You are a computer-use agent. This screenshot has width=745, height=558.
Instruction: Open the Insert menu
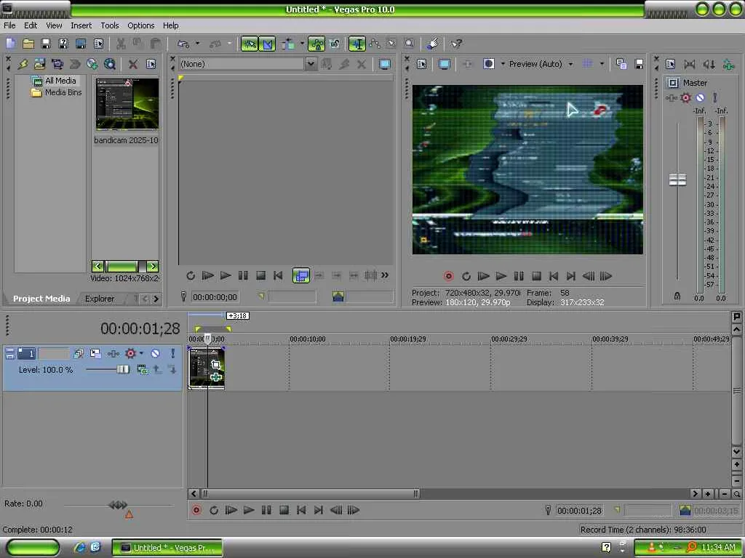tap(81, 25)
